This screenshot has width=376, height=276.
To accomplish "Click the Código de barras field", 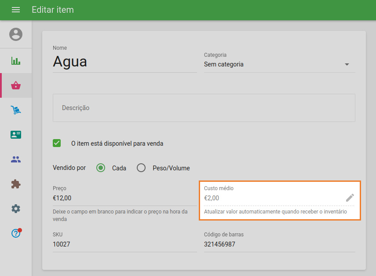I will 279,244.
